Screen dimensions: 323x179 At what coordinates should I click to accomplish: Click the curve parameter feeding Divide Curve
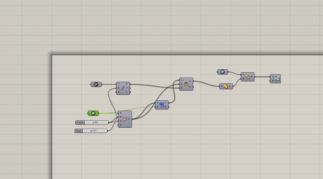click(96, 85)
